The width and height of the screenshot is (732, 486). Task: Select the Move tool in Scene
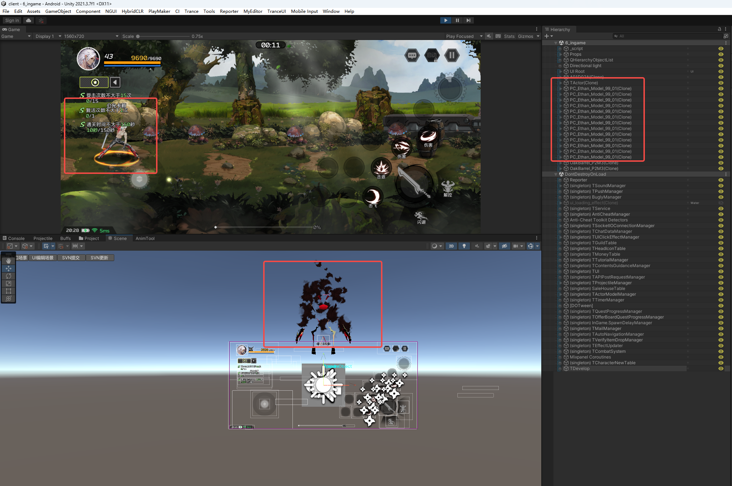9,269
